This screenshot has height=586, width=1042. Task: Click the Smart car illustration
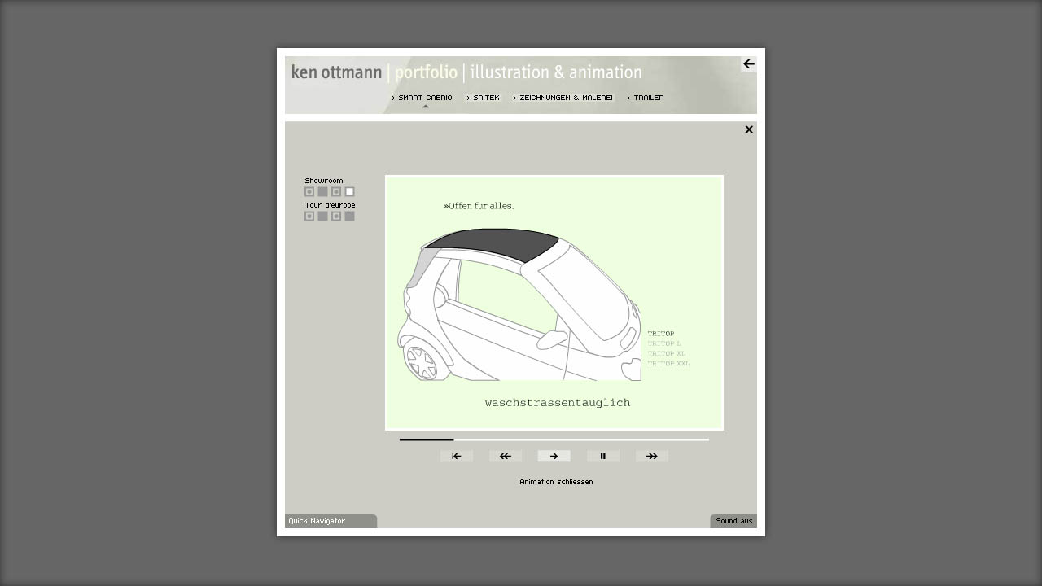pos(519,305)
